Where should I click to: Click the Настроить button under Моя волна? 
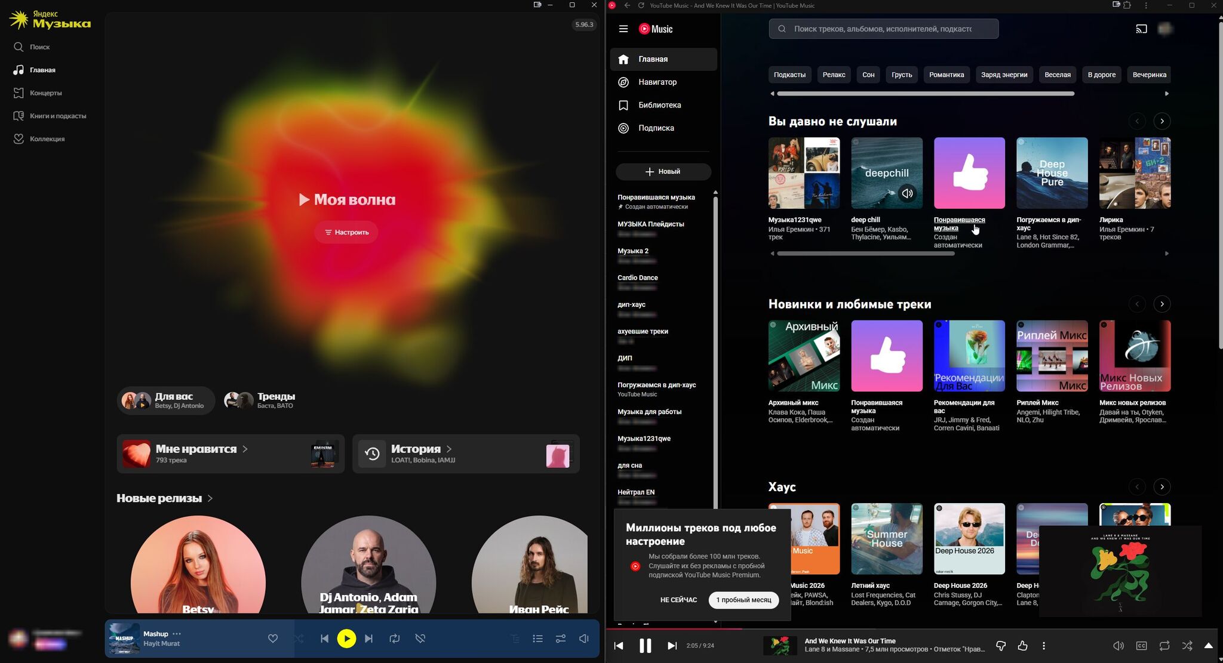tap(346, 232)
